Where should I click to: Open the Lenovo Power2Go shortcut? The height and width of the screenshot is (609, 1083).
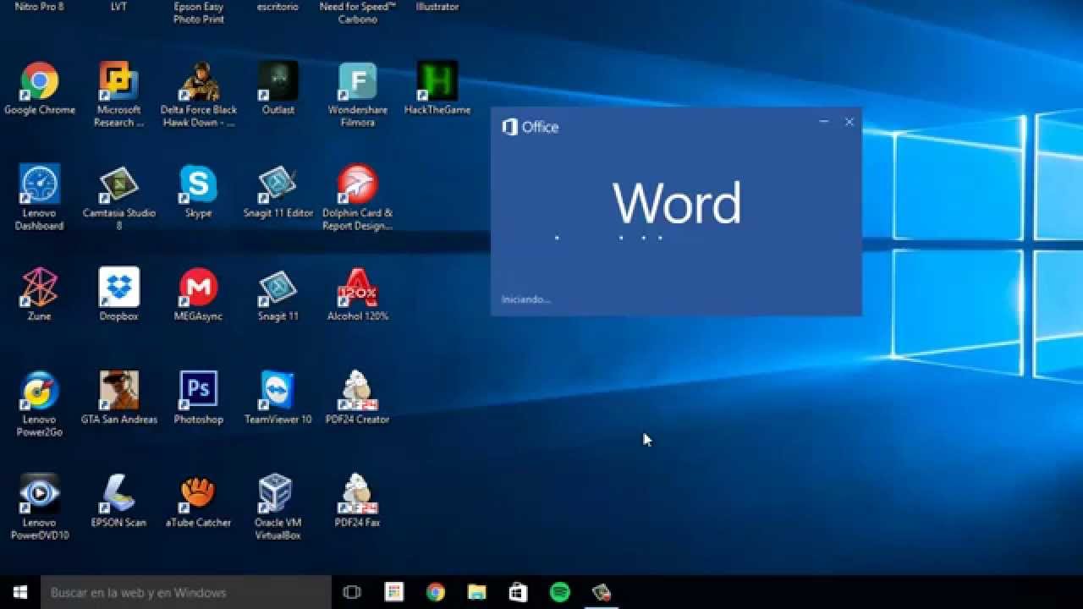(x=40, y=403)
